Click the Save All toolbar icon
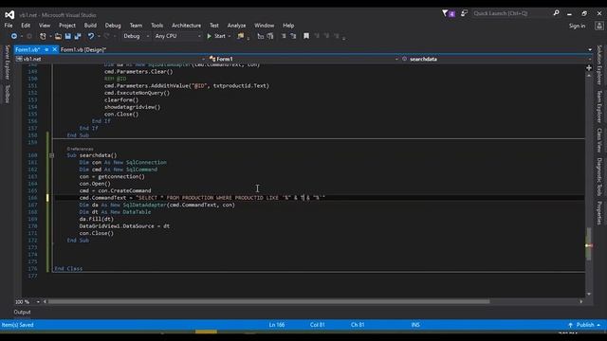The height and width of the screenshot is (341, 607). tap(78, 36)
